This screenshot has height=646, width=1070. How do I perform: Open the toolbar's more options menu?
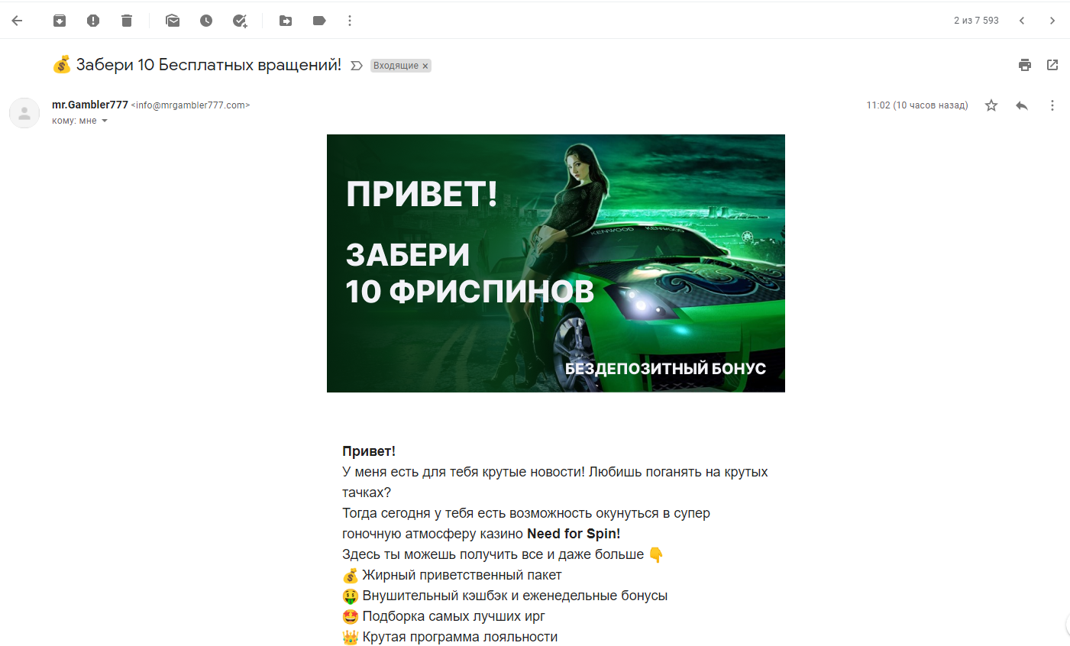coord(350,21)
